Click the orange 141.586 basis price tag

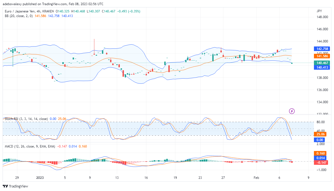pos(322,56)
